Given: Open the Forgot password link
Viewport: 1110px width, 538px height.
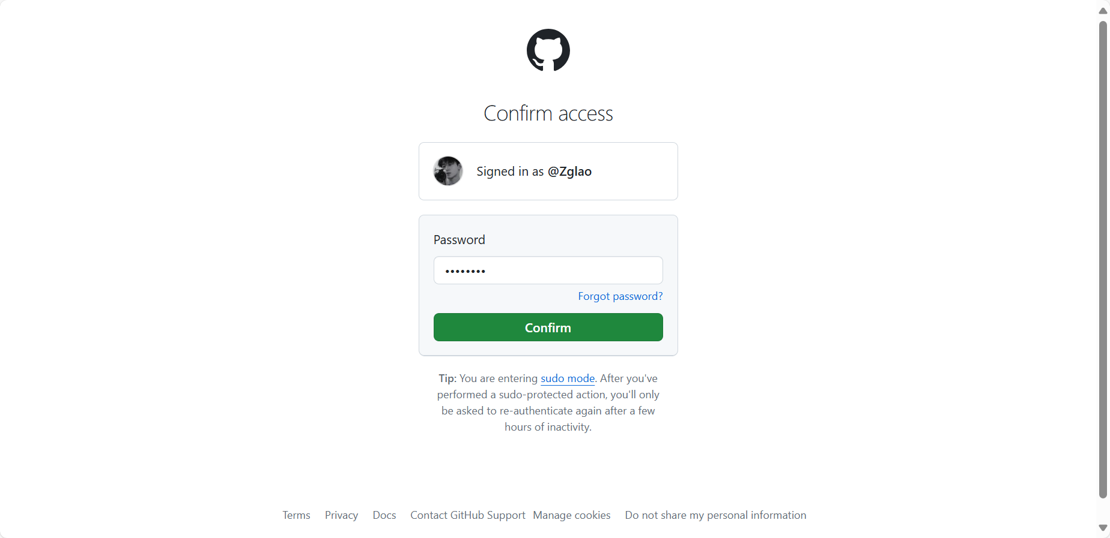Looking at the screenshot, I should click(620, 296).
